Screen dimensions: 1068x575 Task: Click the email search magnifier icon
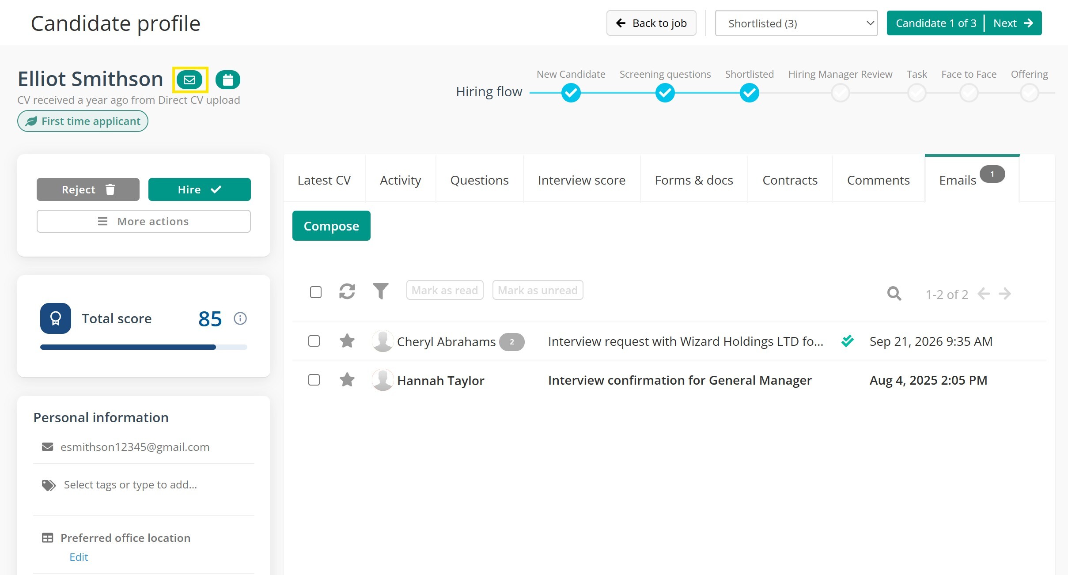[894, 294]
